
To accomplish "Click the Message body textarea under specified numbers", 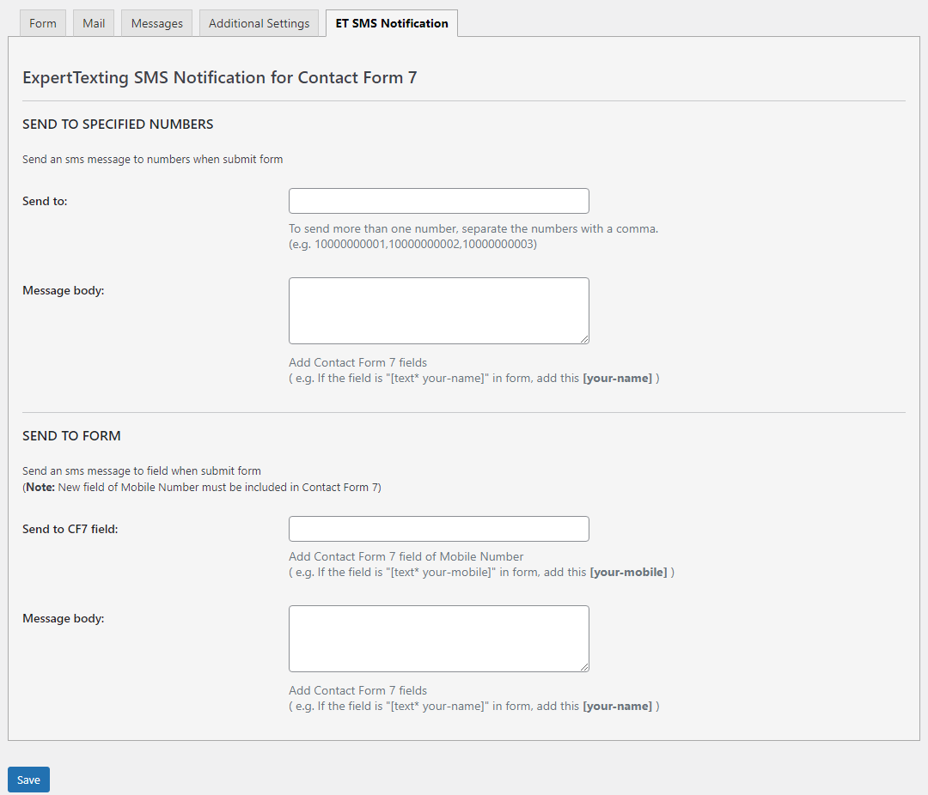I will [438, 311].
